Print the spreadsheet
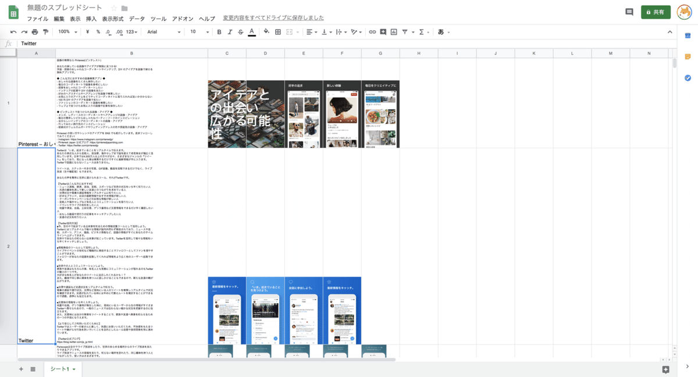Screen dimensions: 698x377 pyautogui.click(x=35, y=31)
